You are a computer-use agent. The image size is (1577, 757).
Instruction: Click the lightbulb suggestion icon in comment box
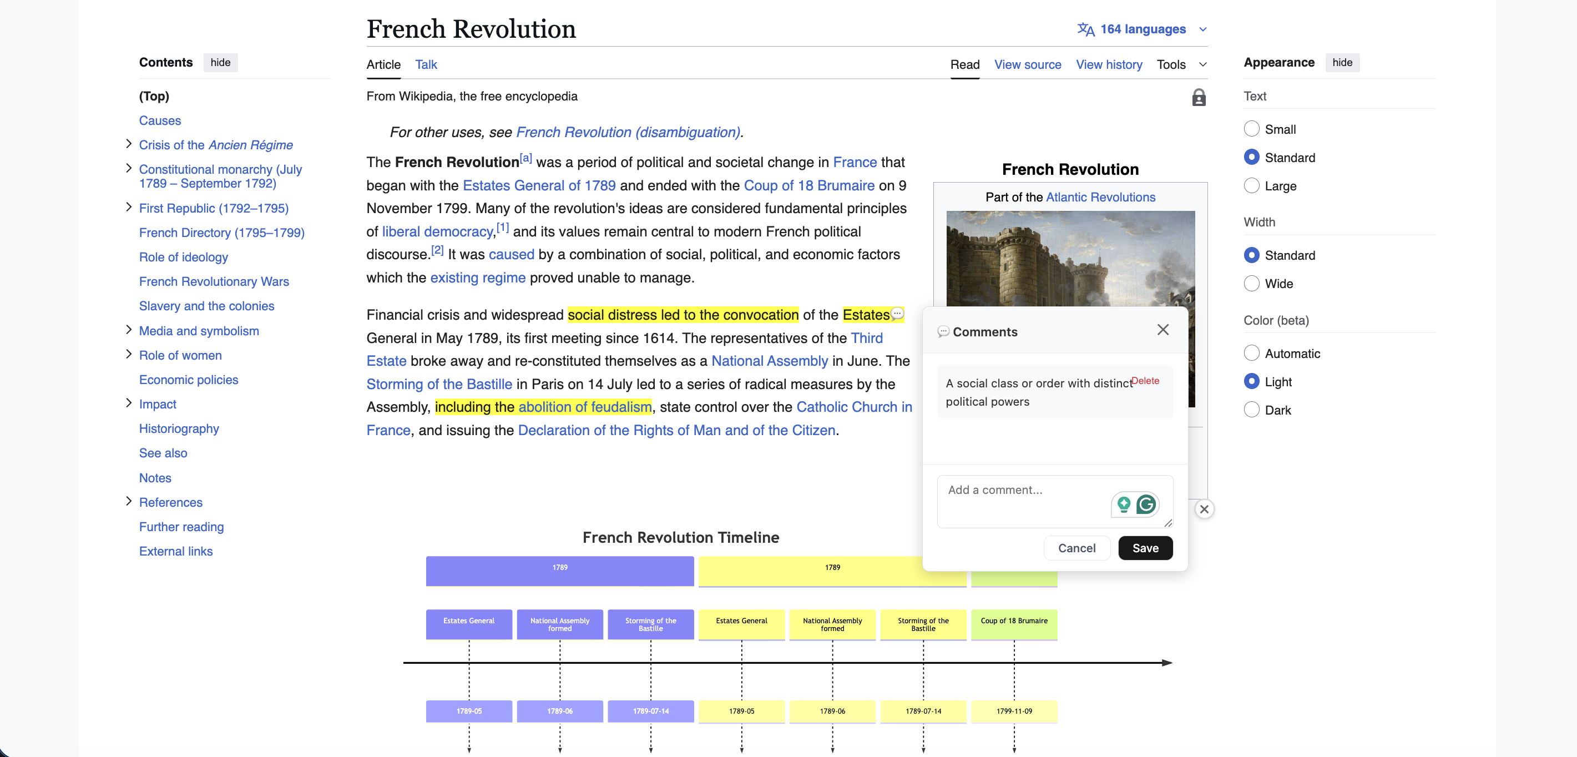(x=1123, y=504)
